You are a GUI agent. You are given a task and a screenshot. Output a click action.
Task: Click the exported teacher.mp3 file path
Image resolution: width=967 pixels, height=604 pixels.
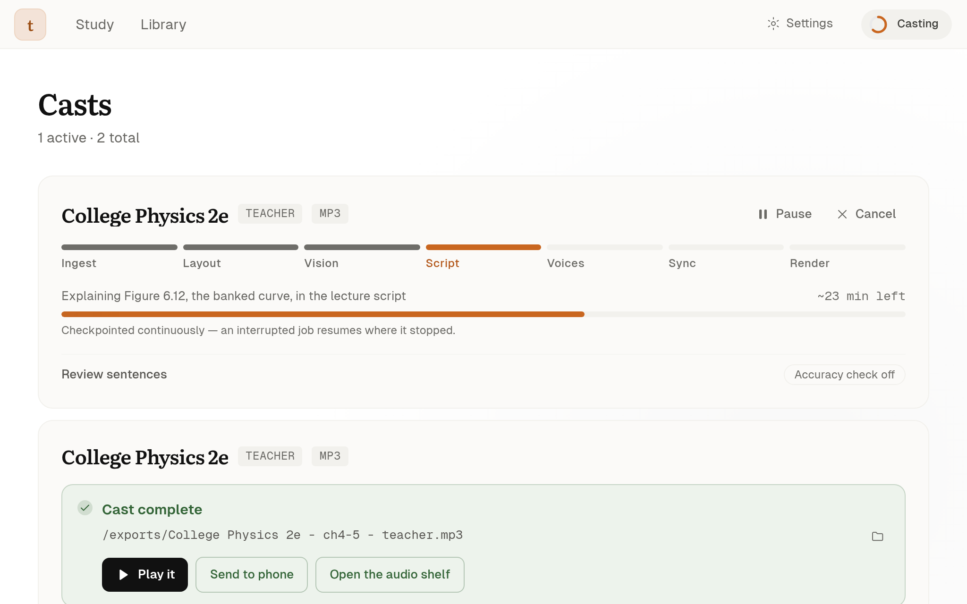pos(282,535)
